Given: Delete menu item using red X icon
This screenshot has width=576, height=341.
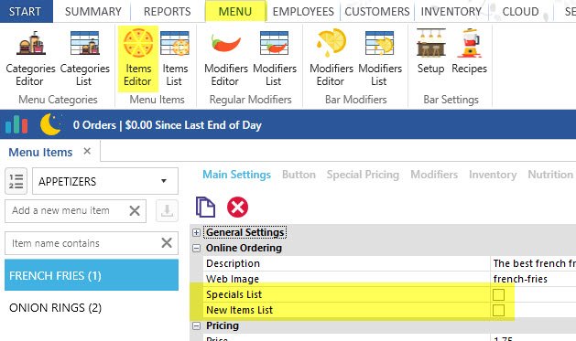Looking at the screenshot, I should point(237,208).
